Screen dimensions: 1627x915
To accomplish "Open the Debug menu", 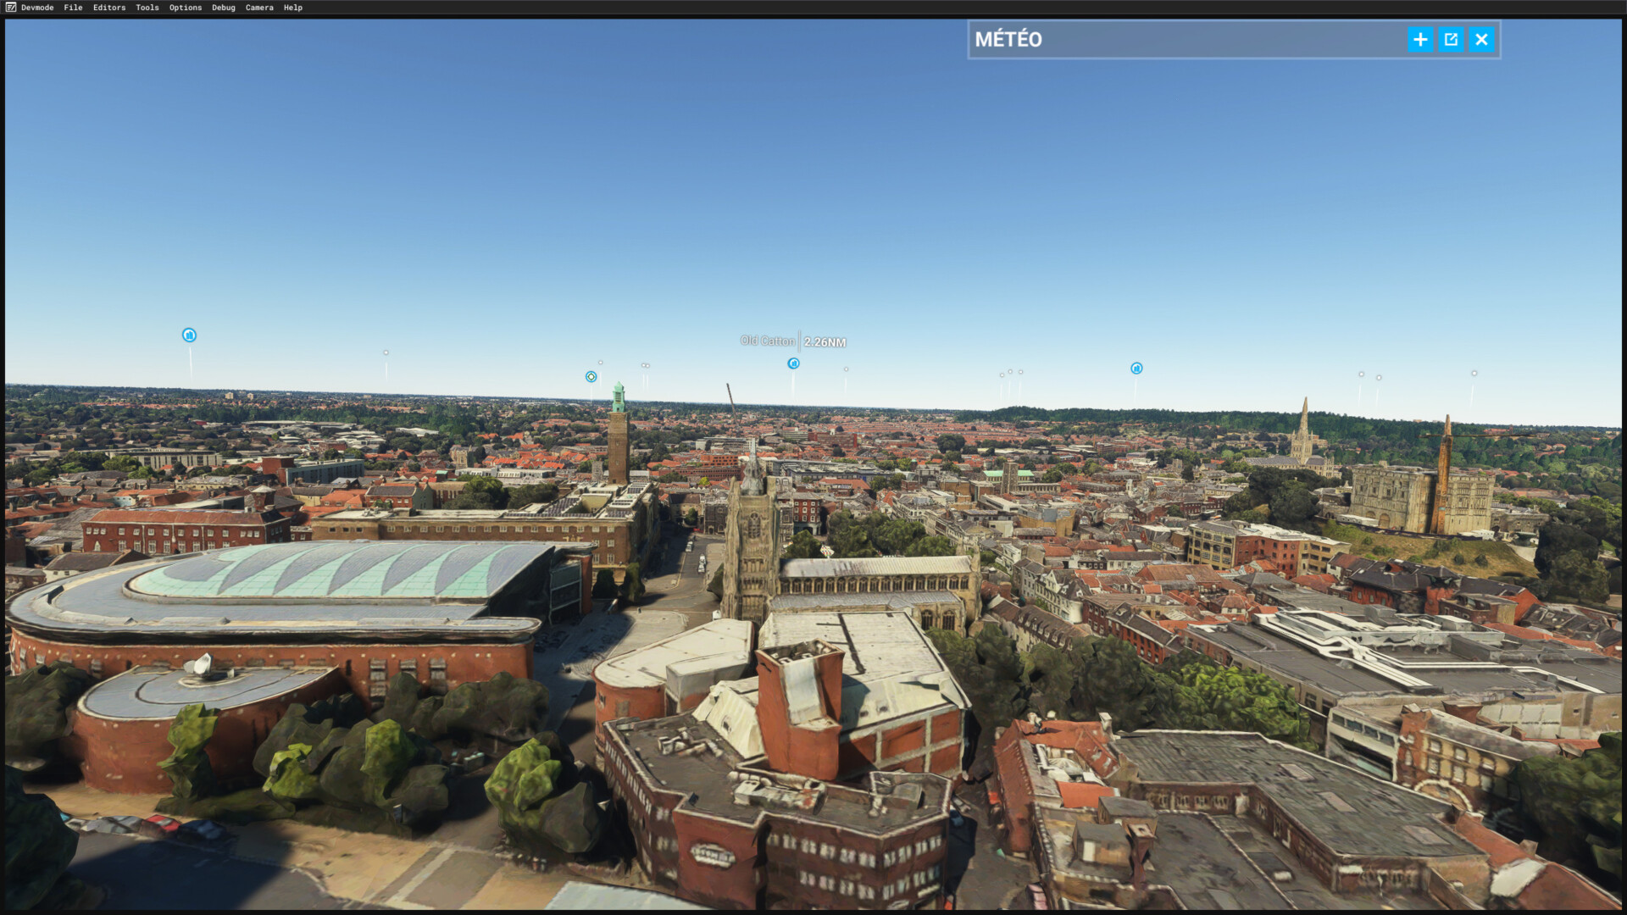I will (x=223, y=8).
